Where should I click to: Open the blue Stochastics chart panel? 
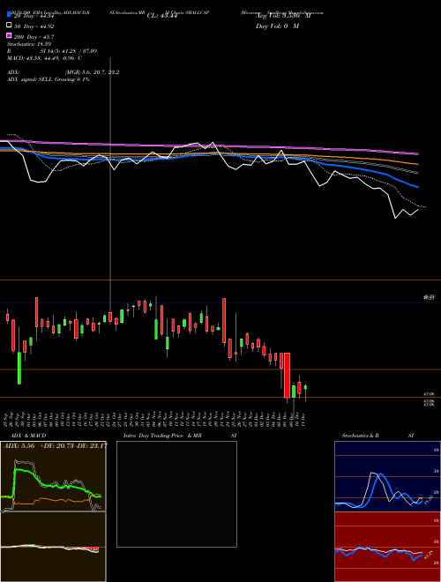387,476
